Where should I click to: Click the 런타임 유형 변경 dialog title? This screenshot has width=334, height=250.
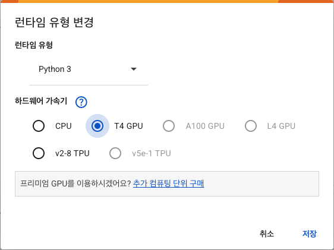tap(54, 22)
